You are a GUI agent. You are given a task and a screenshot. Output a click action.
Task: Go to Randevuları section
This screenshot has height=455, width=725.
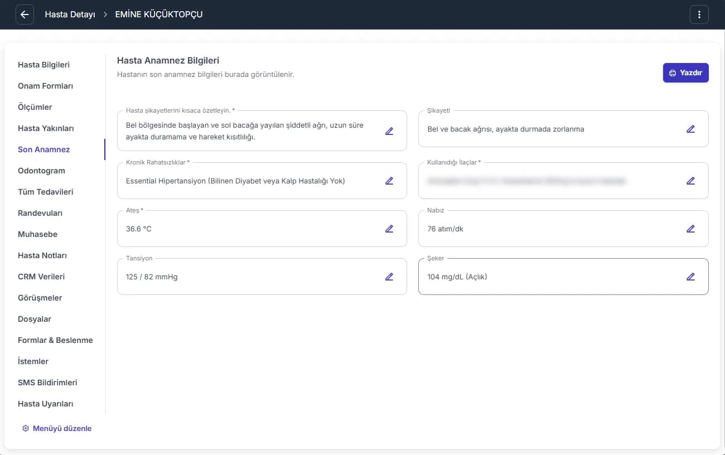pyautogui.click(x=40, y=213)
